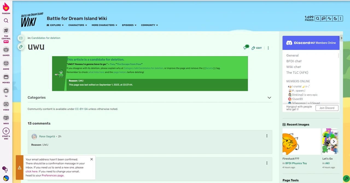Open the MORE CHARACTERS menu
Viewport: 350px width, 183px height.
click(x=104, y=25)
